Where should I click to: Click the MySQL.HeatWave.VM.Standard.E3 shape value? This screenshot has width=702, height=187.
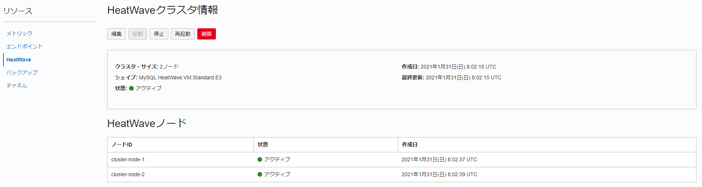180,77
